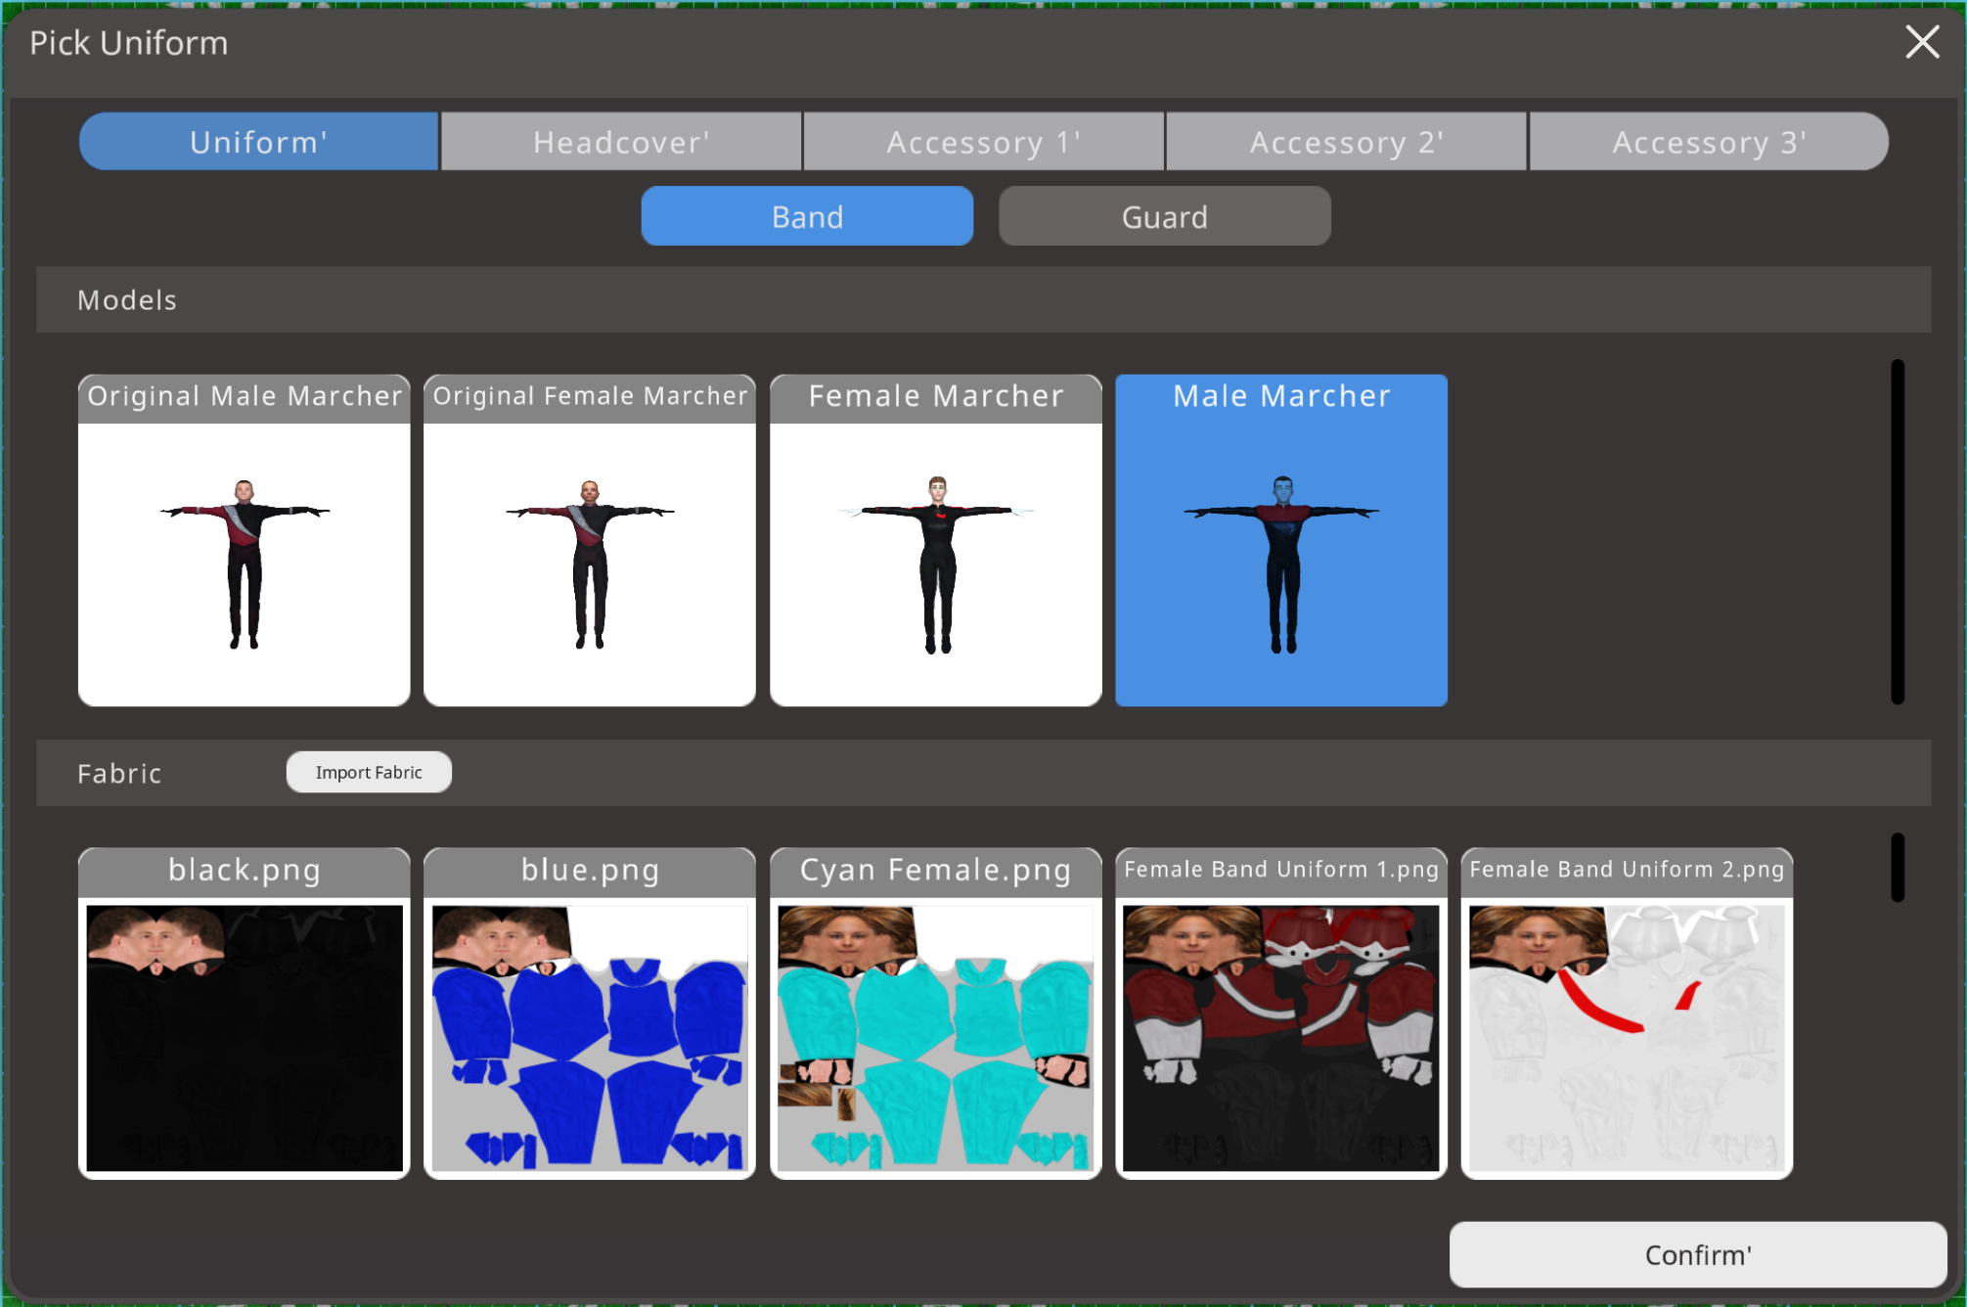Switch to Accessory 3 tab

click(x=1708, y=142)
